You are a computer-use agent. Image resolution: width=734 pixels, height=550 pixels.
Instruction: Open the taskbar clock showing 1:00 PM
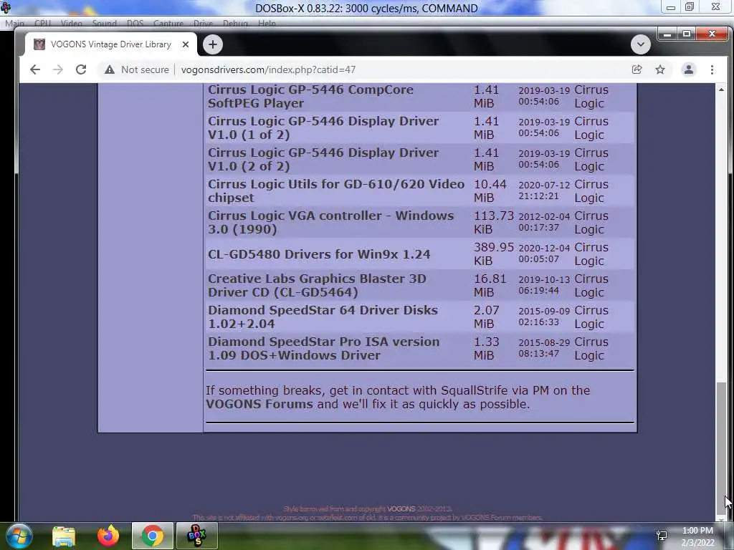697,536
